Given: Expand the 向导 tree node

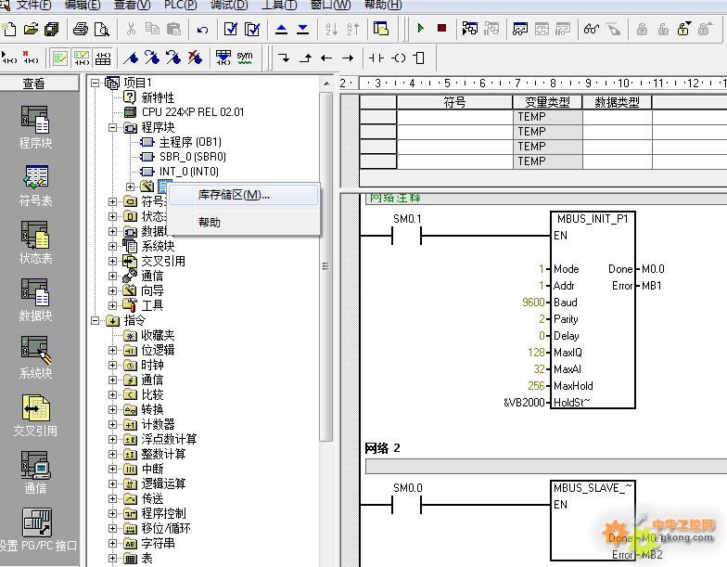Looking at the screenshot, I should point(112,290).
